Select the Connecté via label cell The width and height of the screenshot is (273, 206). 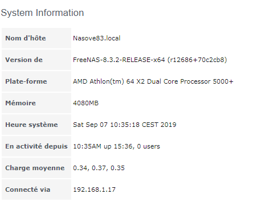click(x=36, y=189)
